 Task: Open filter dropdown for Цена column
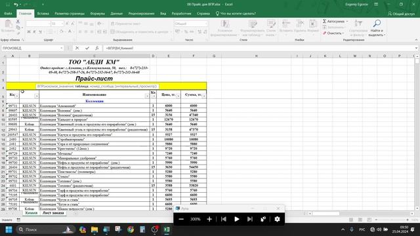(x=178, y=96)
